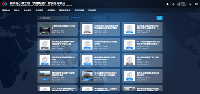Open 农村供水站水源提升改造建设项目 title
This screenshot has height=94, width=200.
[106, 43]
